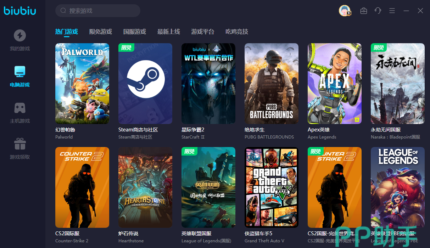Click the customer service headset icon

click(x=378, y=11)
